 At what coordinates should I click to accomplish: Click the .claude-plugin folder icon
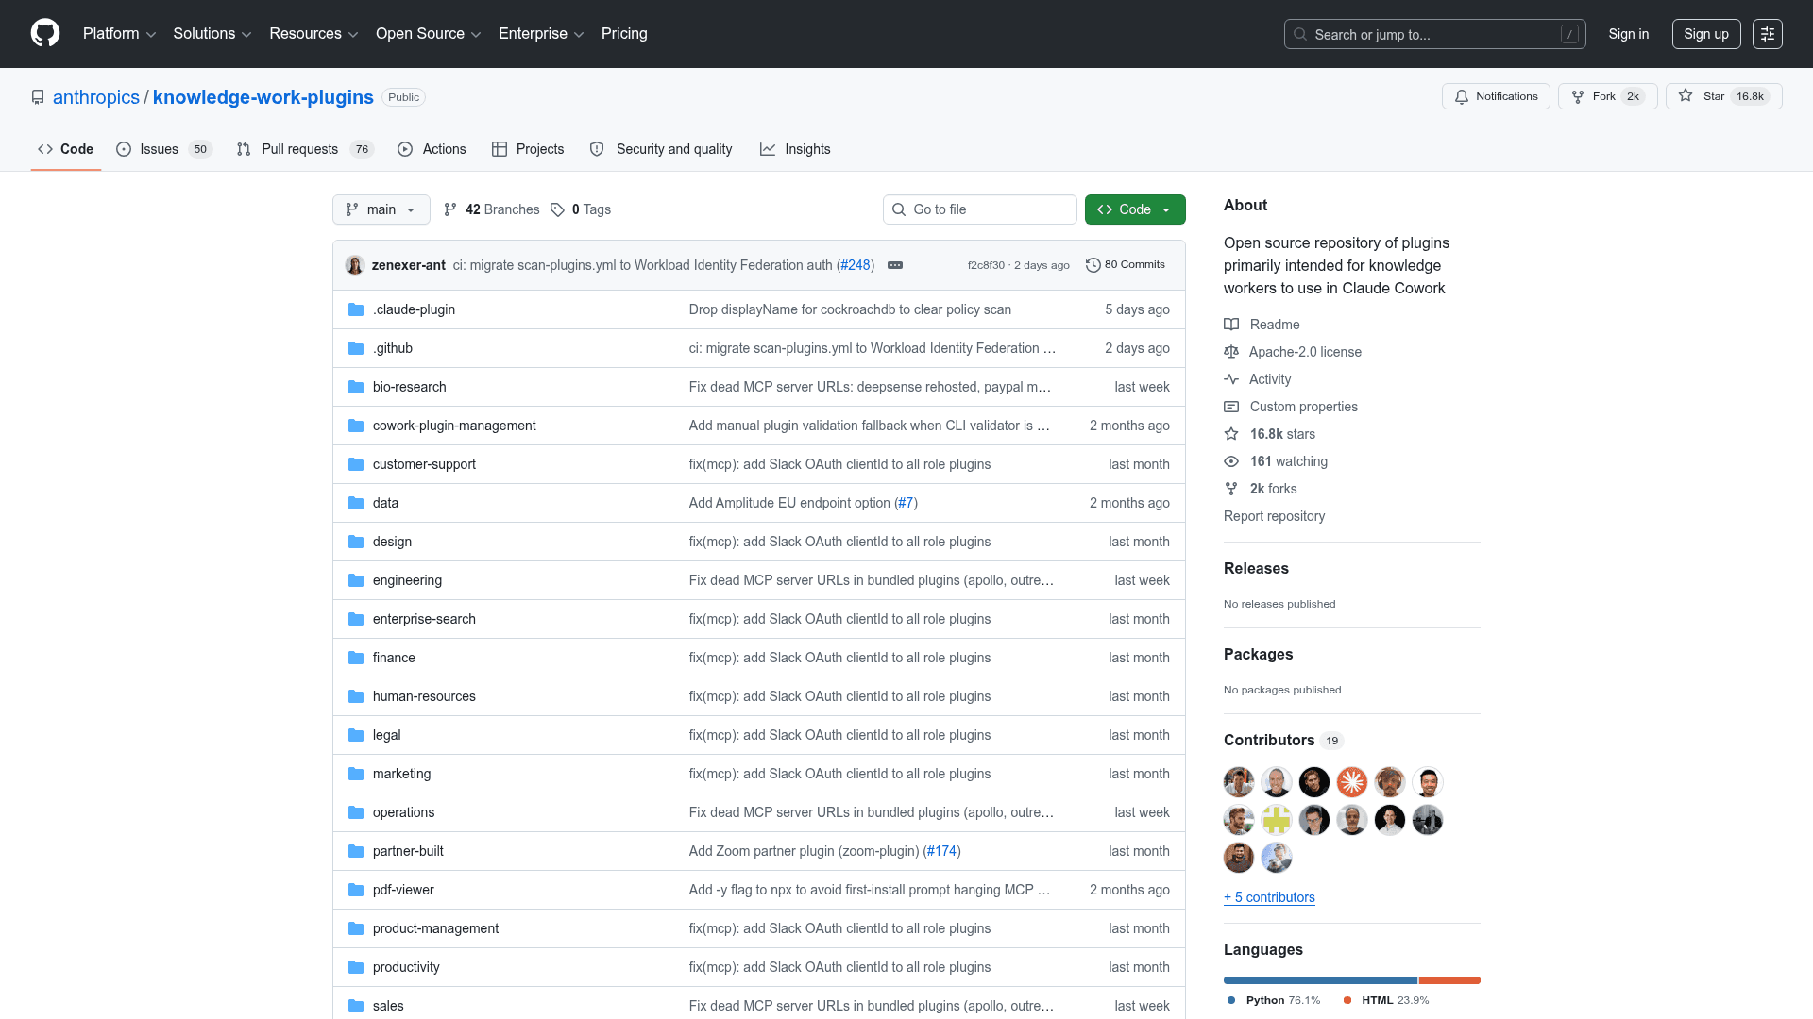click(x=356, y=309)
